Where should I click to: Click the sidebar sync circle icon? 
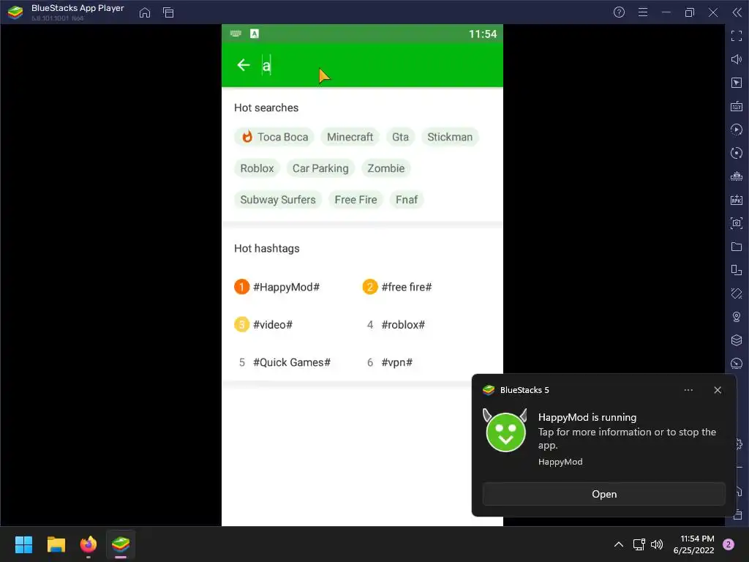point(737,153)
